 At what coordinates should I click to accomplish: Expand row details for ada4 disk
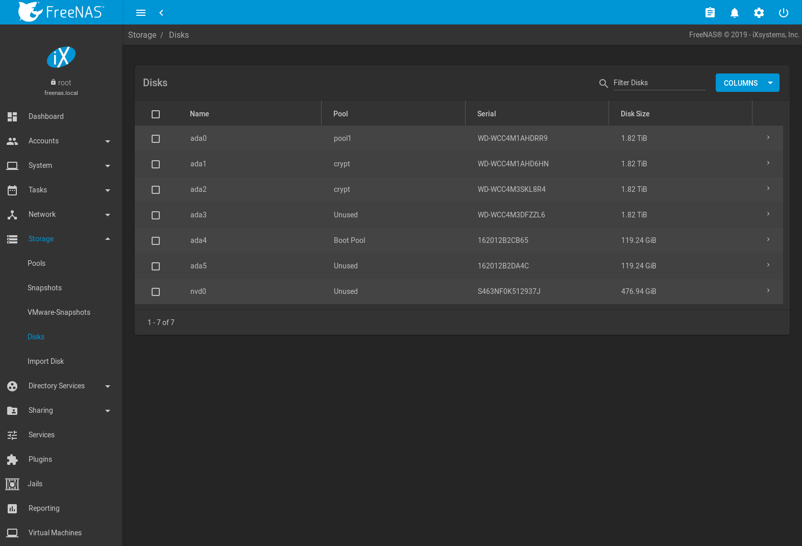coord(768,240)
